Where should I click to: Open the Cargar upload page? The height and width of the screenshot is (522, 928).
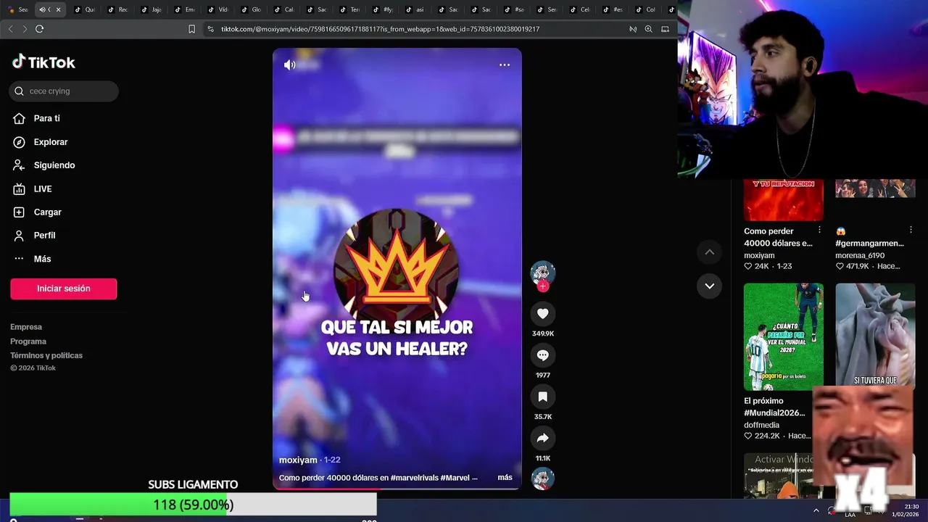(x=47, y=212)
